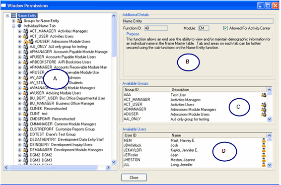
Task: Select the gear icon for Individual Name Tab
Action: (19, 26)
